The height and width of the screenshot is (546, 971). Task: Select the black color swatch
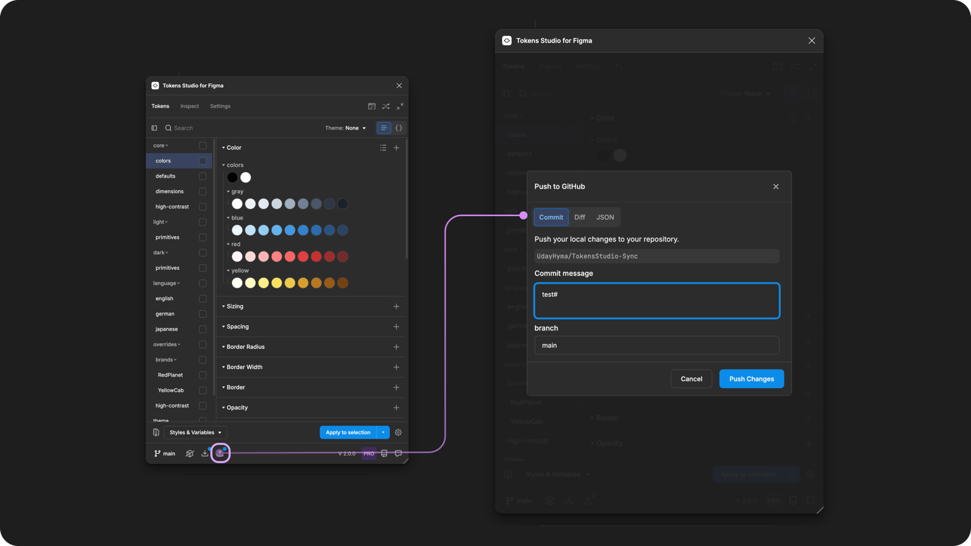[x=233, y=178]
